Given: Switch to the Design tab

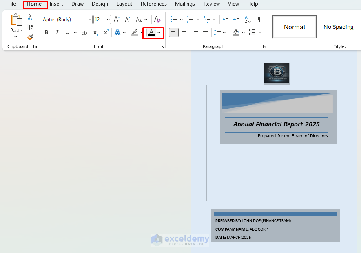Looking at the screenshot, I should pos(100,4).
